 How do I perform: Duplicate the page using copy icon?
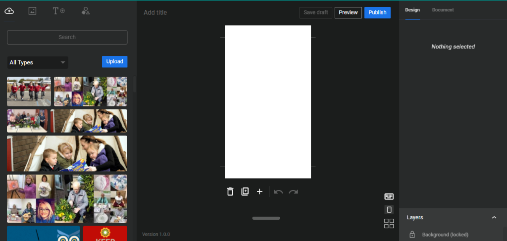point(245,192)
